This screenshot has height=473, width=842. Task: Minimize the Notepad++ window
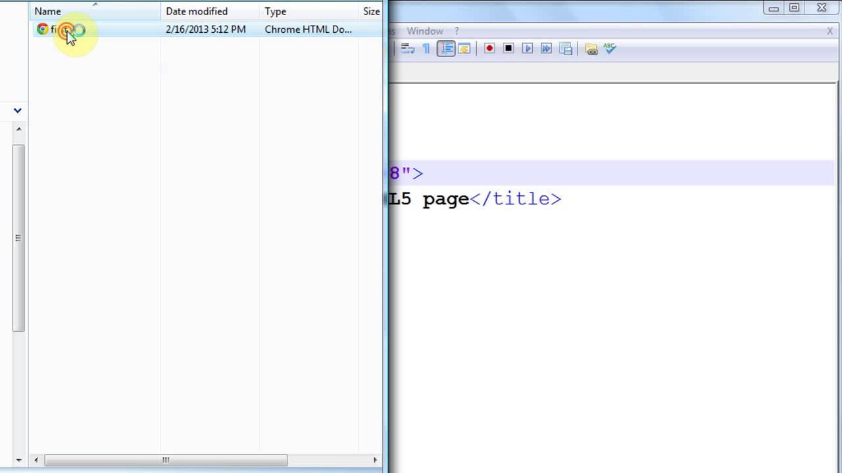(774, 8)
